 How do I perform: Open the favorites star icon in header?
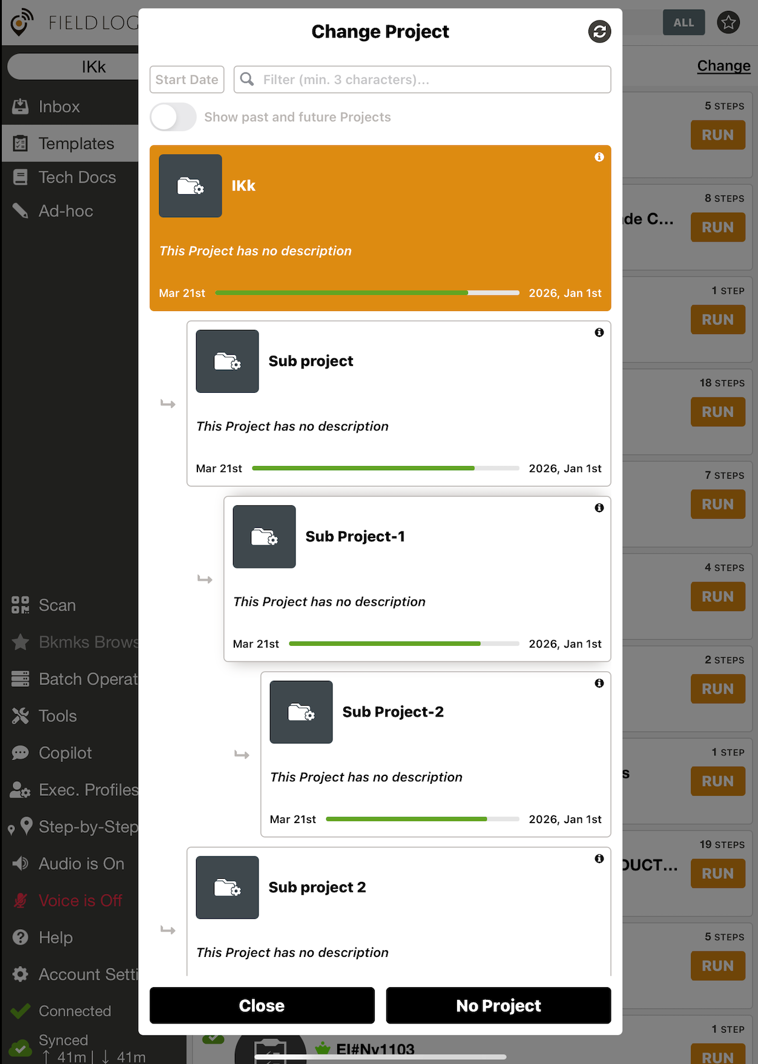pyautogui.click(x=728, y=22)
